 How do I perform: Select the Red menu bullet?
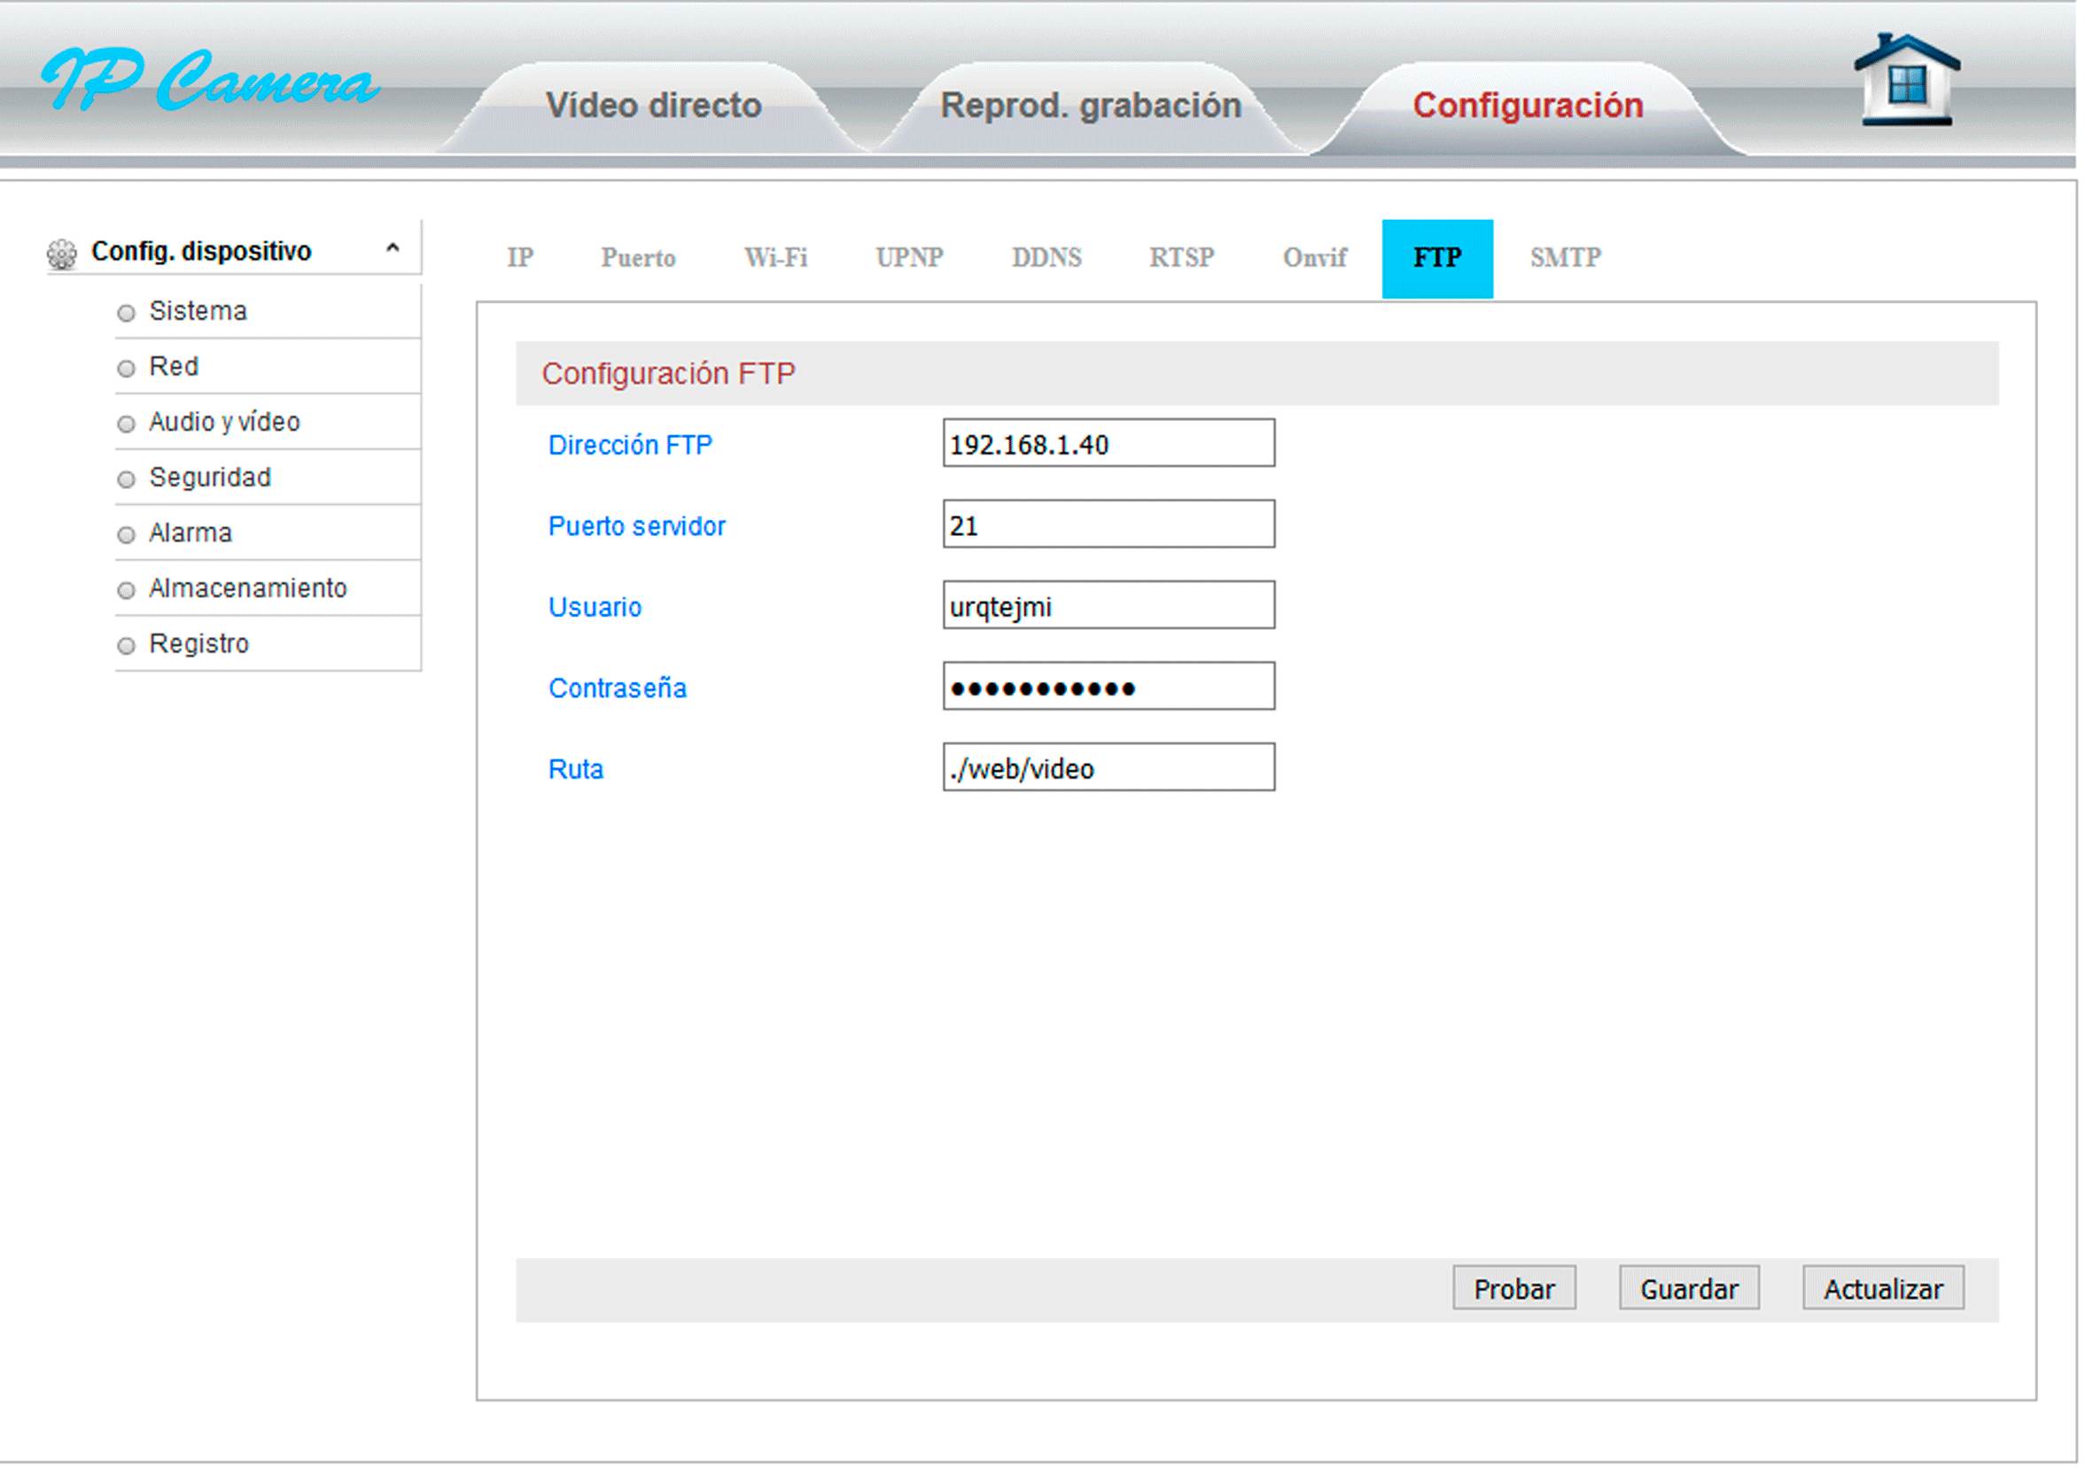coord(127,369)
